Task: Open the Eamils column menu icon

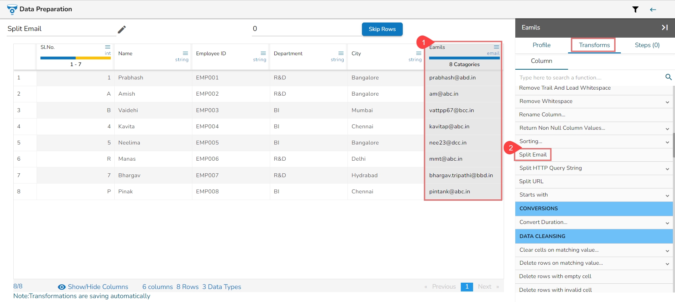Action: coord(496,47)
